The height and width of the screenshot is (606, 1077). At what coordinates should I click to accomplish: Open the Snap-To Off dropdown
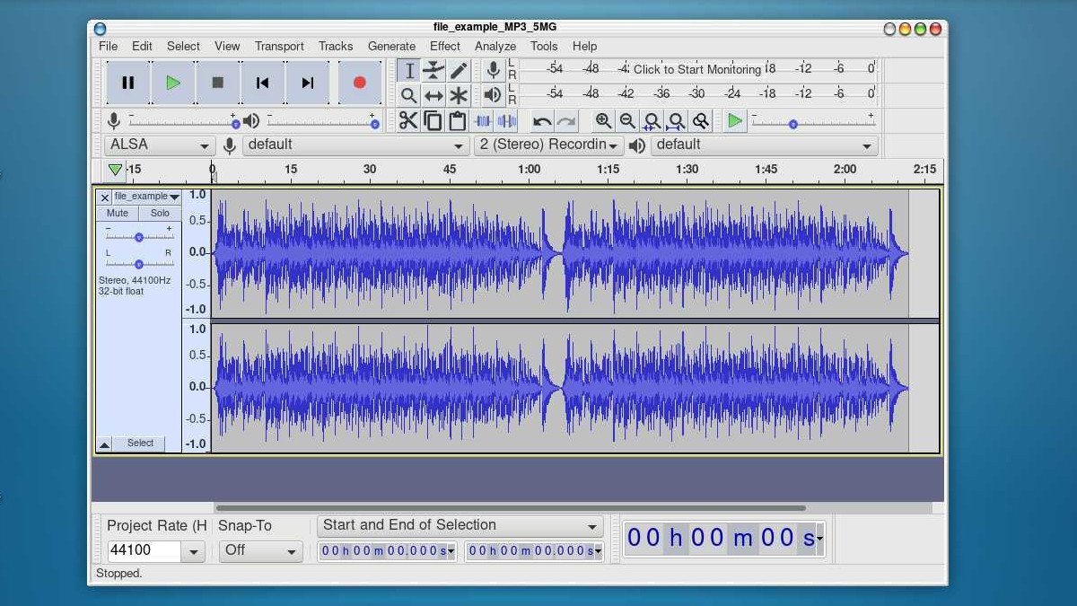(261, 551)
